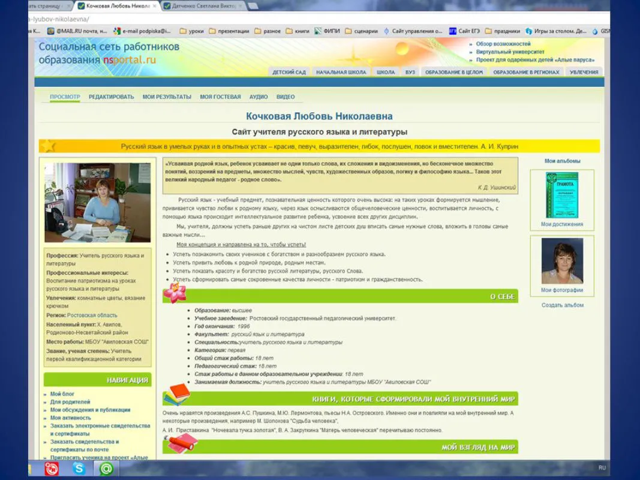Open the Skype icon in the taskbar
The width and height of the screenshot is (640, 480).
[79, 469]
